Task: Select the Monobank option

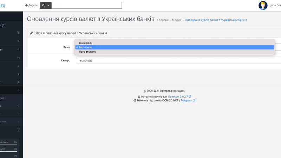Action: pos(175,47)
